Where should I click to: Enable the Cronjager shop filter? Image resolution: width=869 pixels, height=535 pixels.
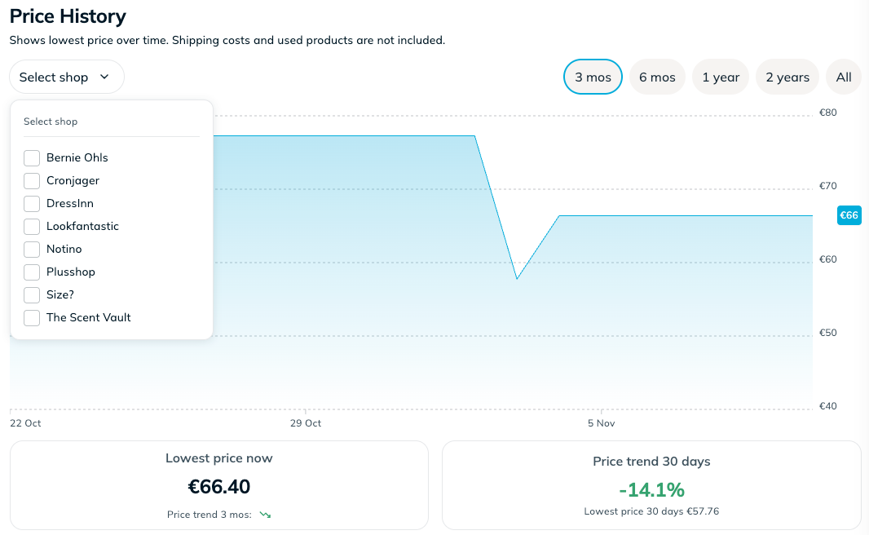pos(31,180)
